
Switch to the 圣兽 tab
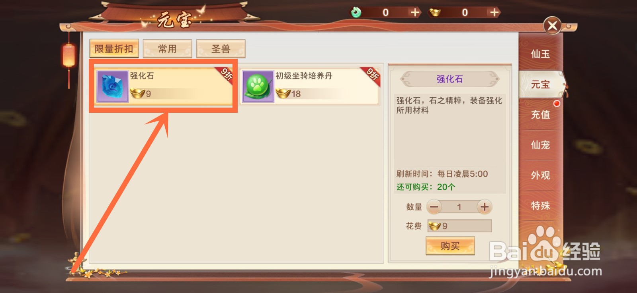[x=221, y=49]
